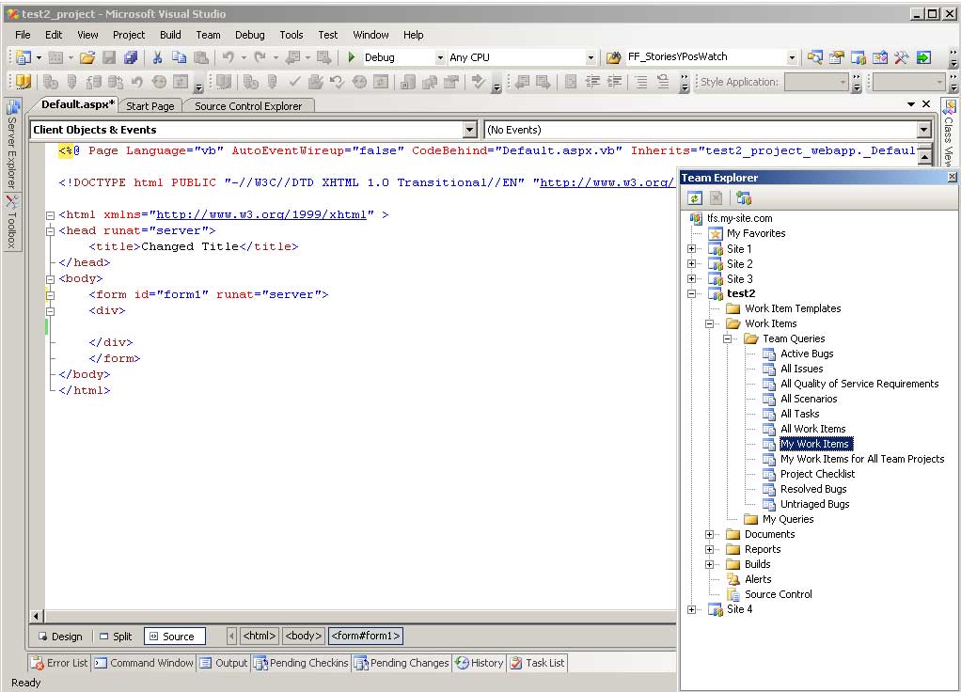Image resolution: width=961 pixels, height=692 pixels.
Task: Click the green arrow Start Page icon
Action: [923, 57]
